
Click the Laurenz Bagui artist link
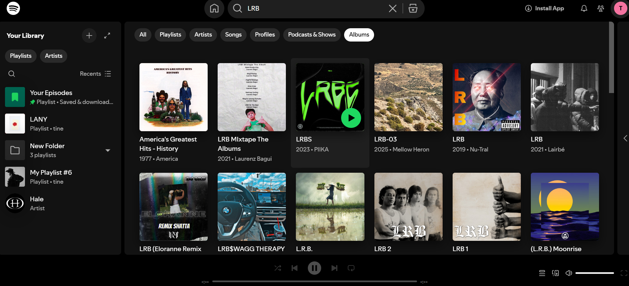(x=253, y=159)
